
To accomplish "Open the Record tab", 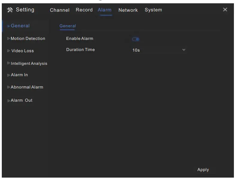I will 84,10.
